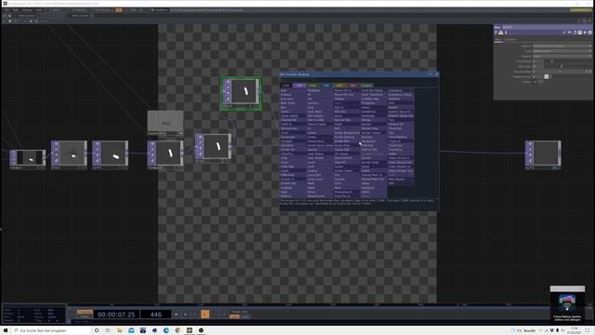The width and height of the screenshot is (595, 335).
Task: Adjust the Pre-Shrink slider
Action: pos(568,61)
